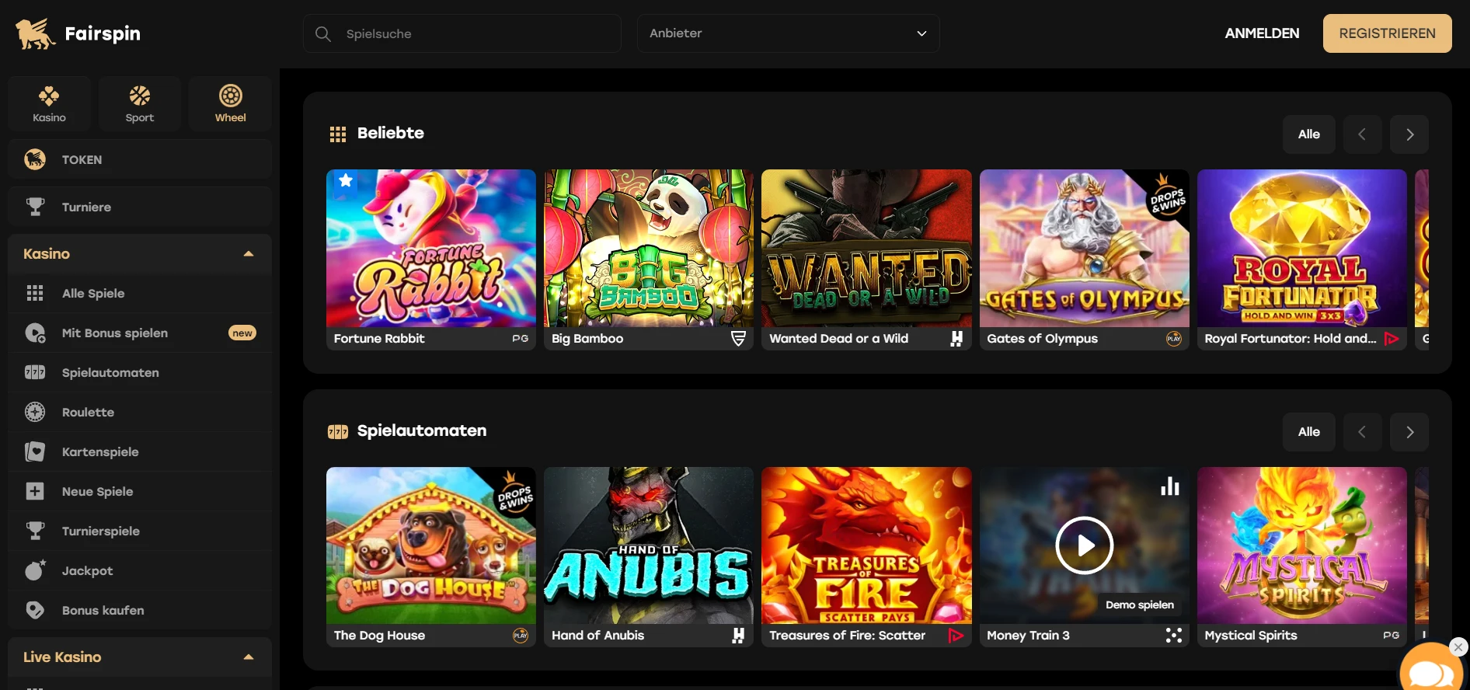This screenshot has width=1470, height=690.
Task: Click Relax dots icon on Money Train 3
Action: pos(1173,636)
